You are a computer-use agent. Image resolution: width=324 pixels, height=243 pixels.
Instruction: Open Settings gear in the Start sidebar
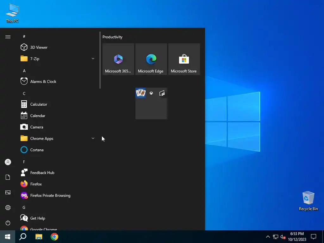pos(8,208)
